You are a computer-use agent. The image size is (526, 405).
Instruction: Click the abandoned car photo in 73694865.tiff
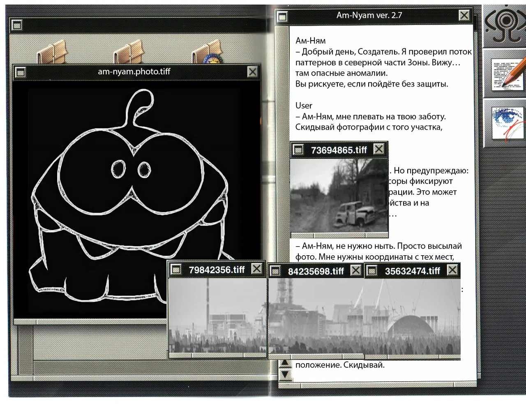pos(339,196)
